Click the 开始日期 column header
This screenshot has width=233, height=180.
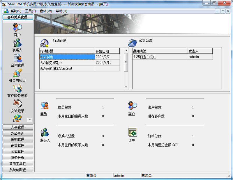point(107,51)
